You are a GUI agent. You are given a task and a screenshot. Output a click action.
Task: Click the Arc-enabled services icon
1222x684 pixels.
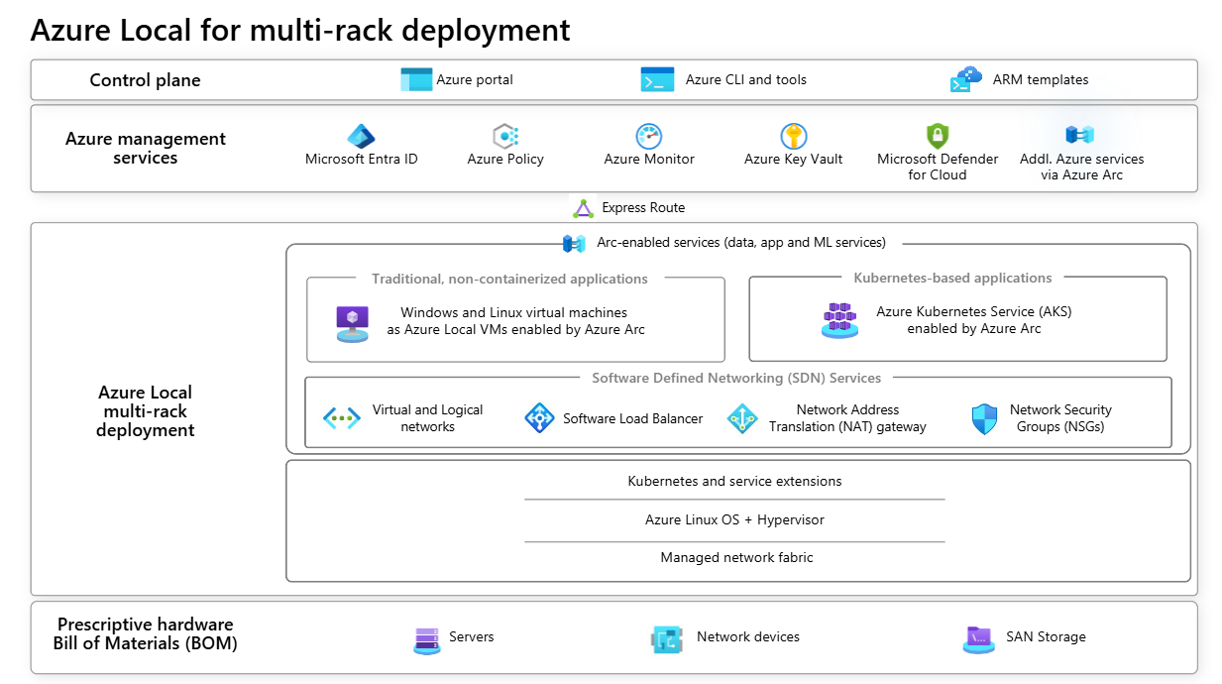[x=574, y=243]
